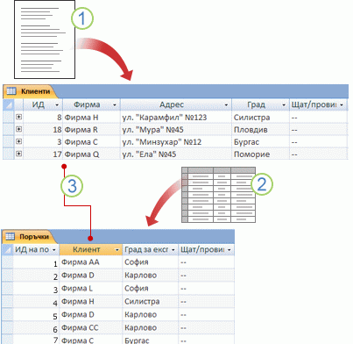Click Фирма D in order row 2
Viewport: 353px width, 344px height.
click(91, 276)
